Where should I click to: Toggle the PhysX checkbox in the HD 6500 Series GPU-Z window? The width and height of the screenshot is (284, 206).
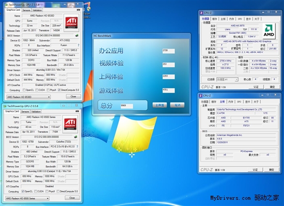pyautogui.click(x=47, y=192)
